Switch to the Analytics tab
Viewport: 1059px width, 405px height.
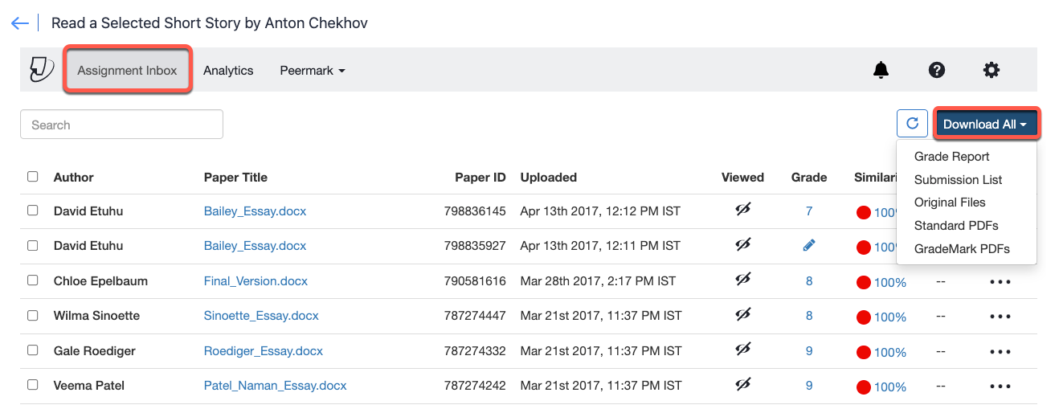228,71
